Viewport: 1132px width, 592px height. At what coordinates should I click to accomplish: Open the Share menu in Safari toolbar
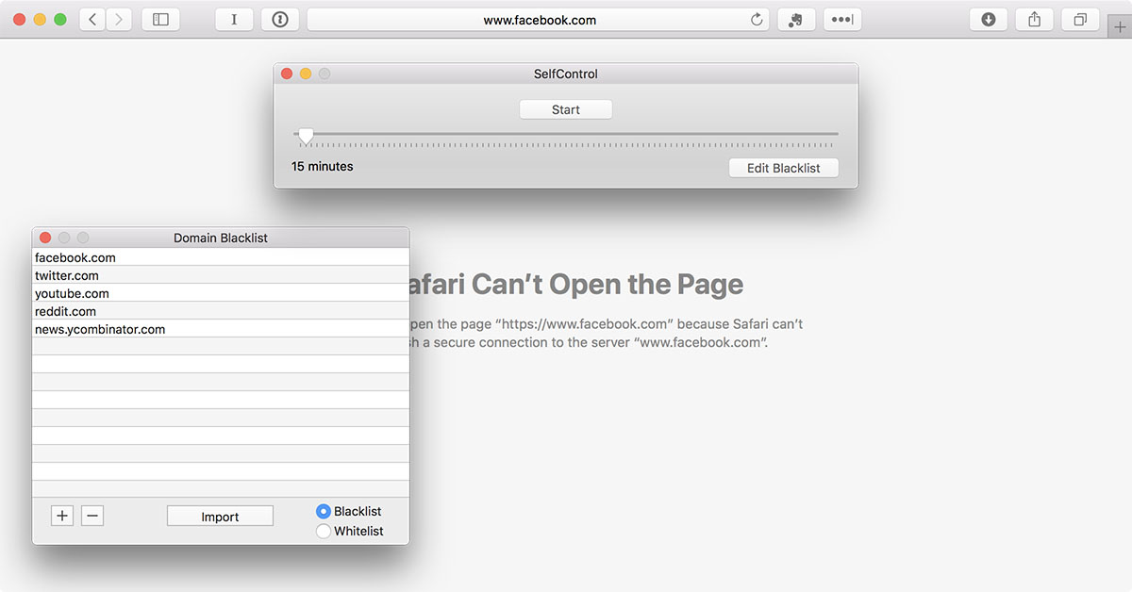tap(1034, 20)
